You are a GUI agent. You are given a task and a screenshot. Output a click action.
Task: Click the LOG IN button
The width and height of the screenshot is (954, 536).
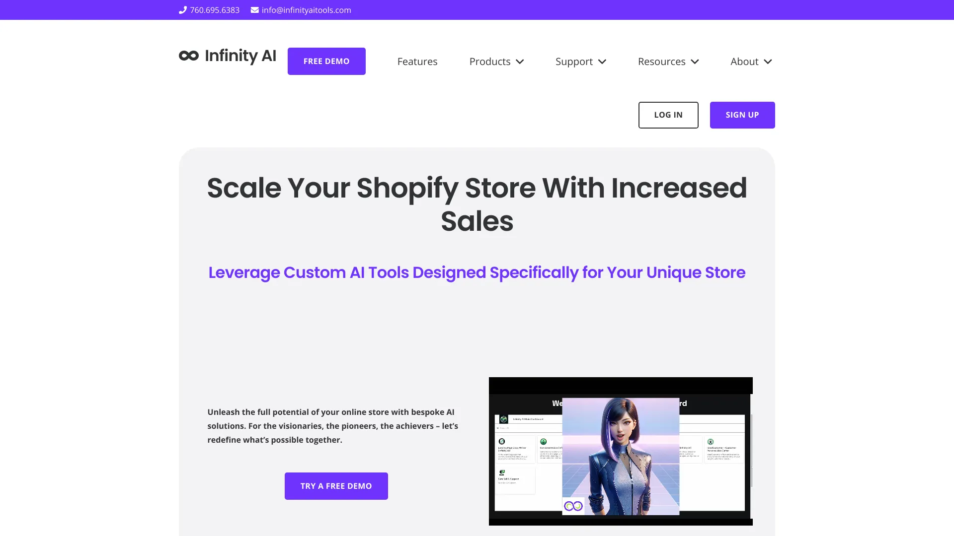click(668, 115)
